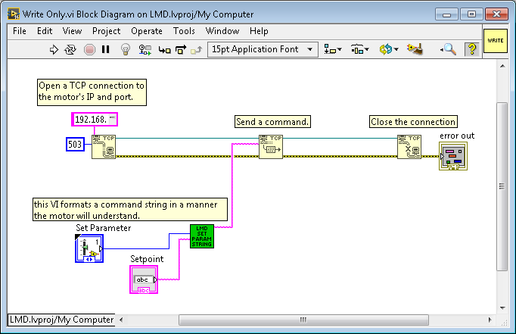Image resolution: width=516 pixels, height=334 pixels.
Task: Click the vertical scrollbar down arrow
Action: (x=502, y=308)
